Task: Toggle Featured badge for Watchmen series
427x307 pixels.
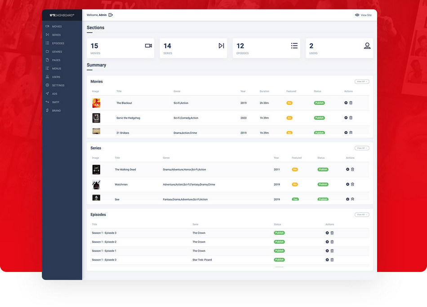Action: [295, 184]
